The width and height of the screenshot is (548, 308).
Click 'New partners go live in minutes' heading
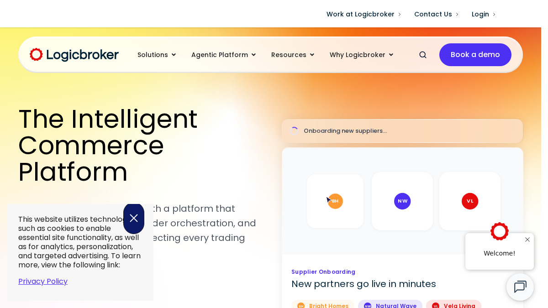click(364, 284)
